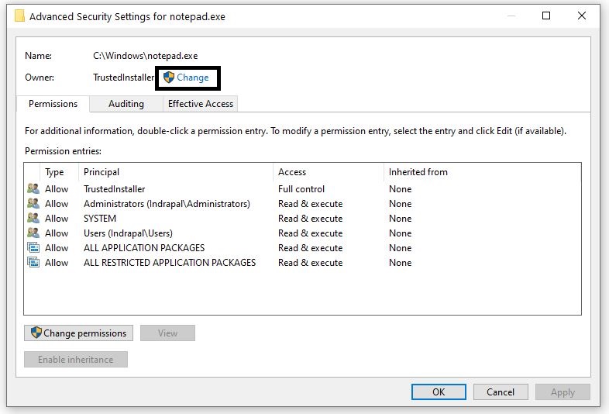
Task: Confirm with the OK button
Action: click(x=439, y=392)
